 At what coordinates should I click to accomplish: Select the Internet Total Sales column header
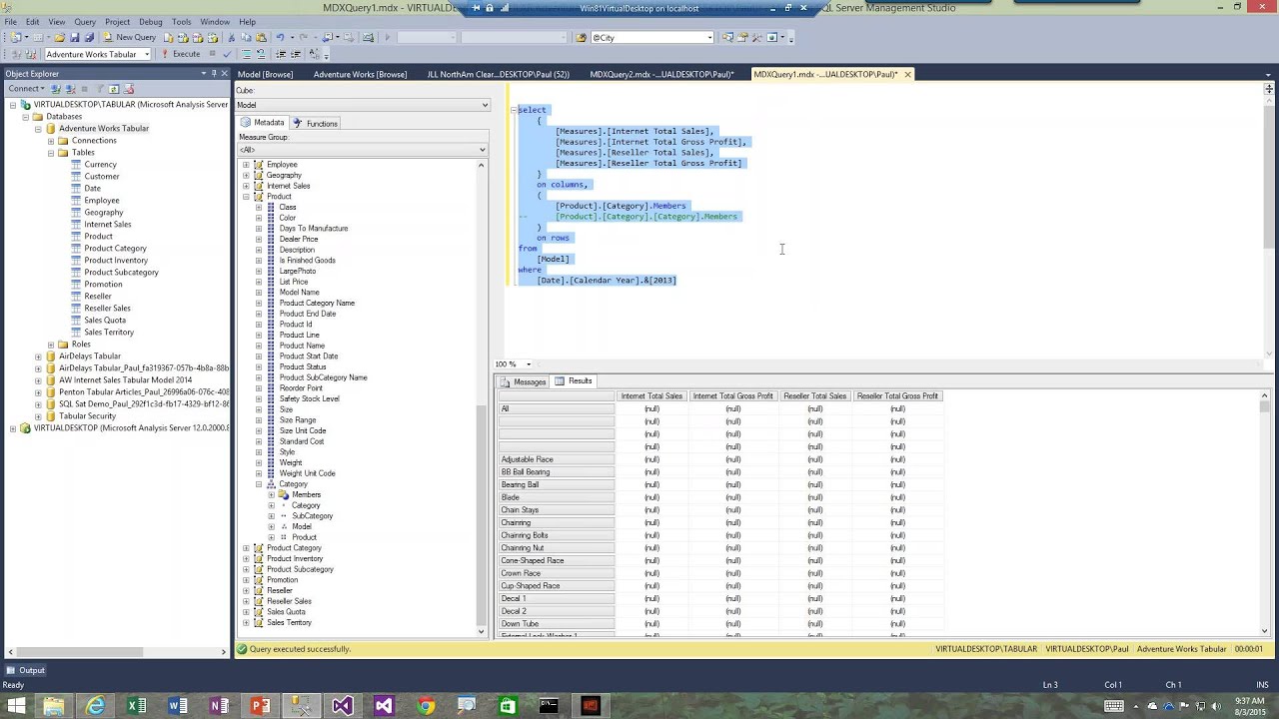coord(651,396)
